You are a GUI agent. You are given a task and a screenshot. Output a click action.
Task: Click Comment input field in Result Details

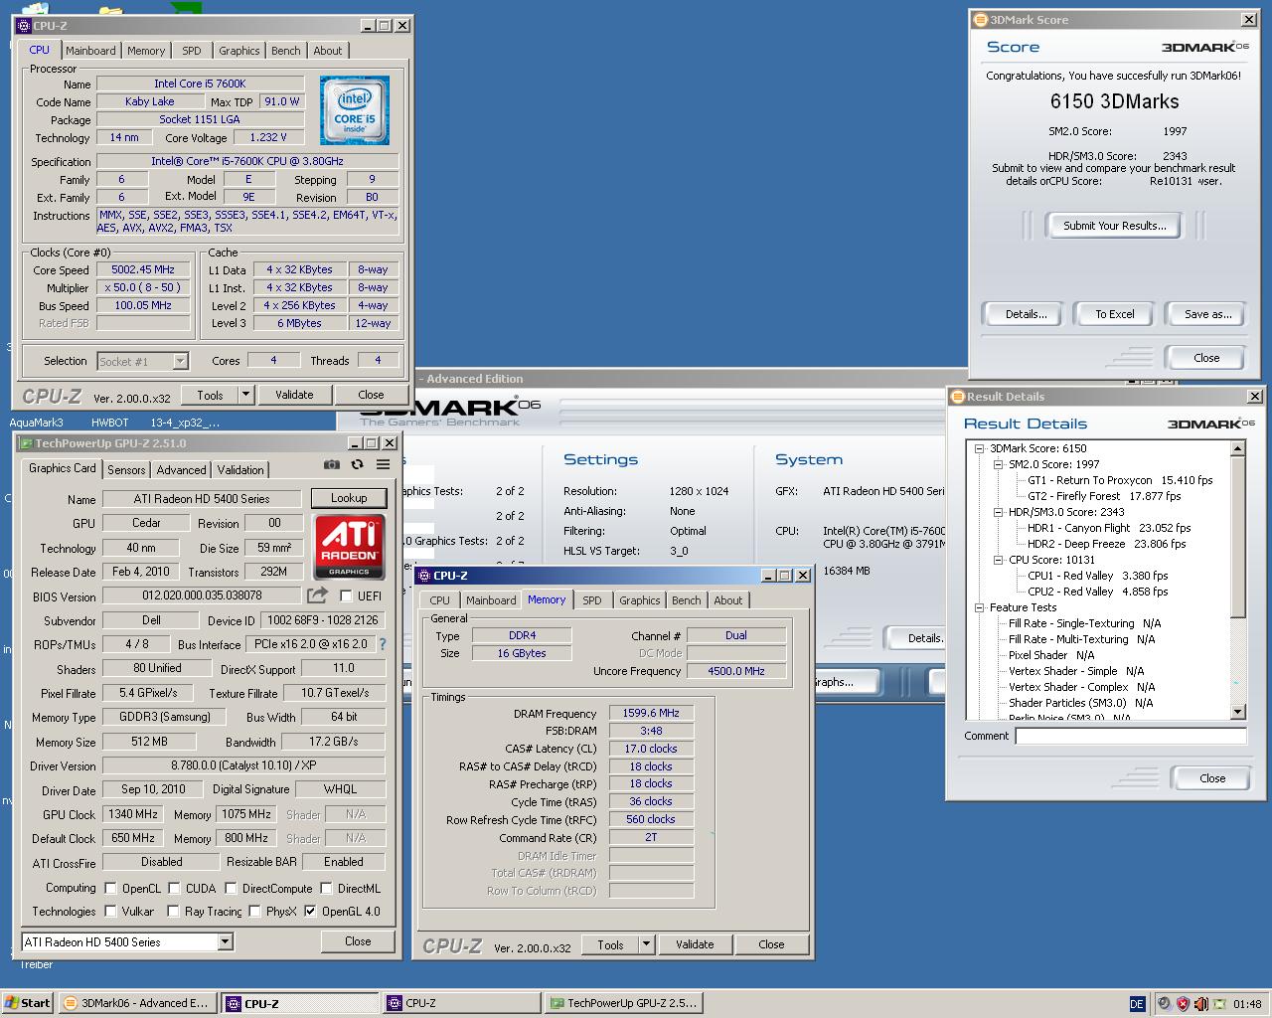tap(1131, 737)
